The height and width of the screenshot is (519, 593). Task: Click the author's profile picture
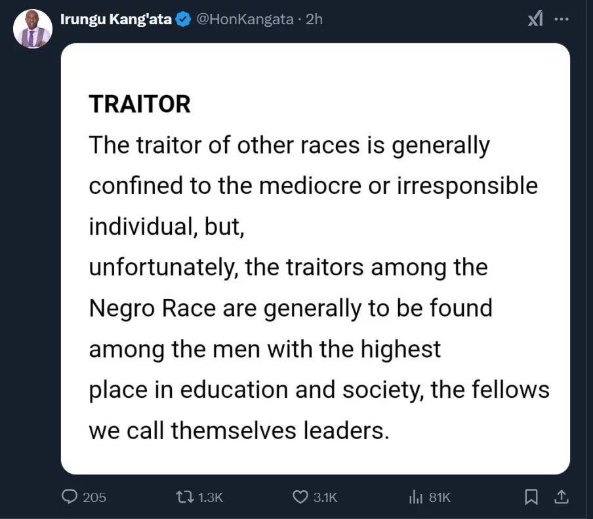[32, 29]
